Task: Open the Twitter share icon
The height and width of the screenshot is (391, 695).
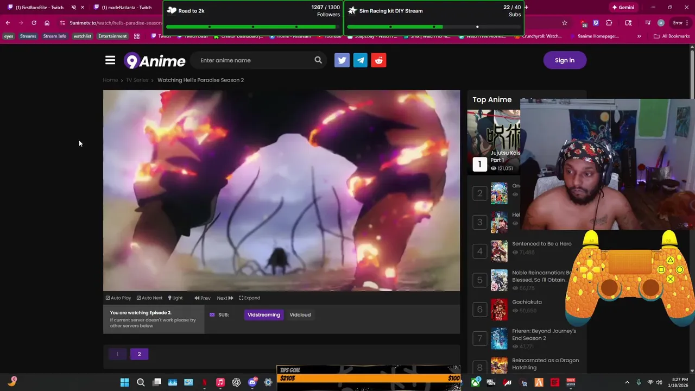Action: (342, 60)
